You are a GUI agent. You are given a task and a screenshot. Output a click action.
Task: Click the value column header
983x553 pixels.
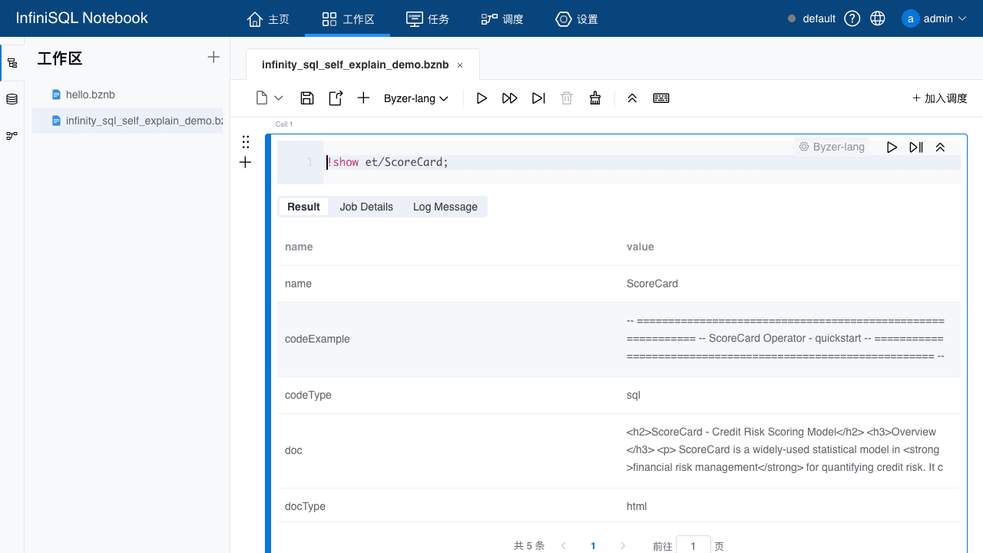point(640,247)
